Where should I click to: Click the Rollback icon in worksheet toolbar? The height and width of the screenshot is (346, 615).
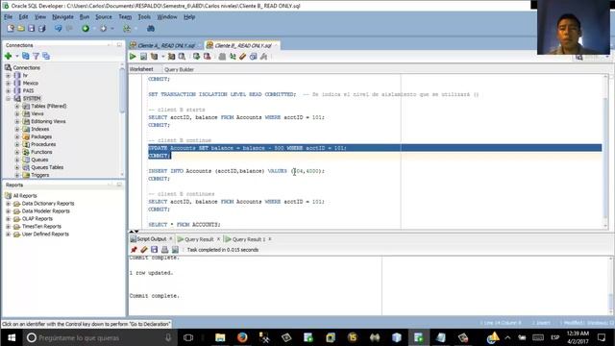pos(207,57)
